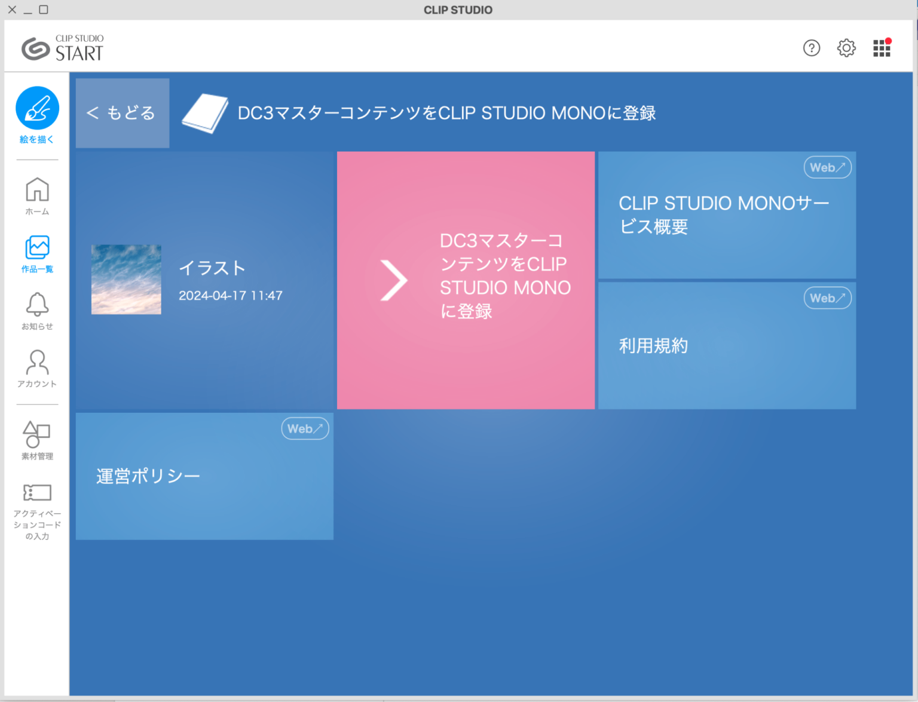Viewport: 918px width, 702px height.
Task: Click the book icon in the header
Action: coord(204,112)
